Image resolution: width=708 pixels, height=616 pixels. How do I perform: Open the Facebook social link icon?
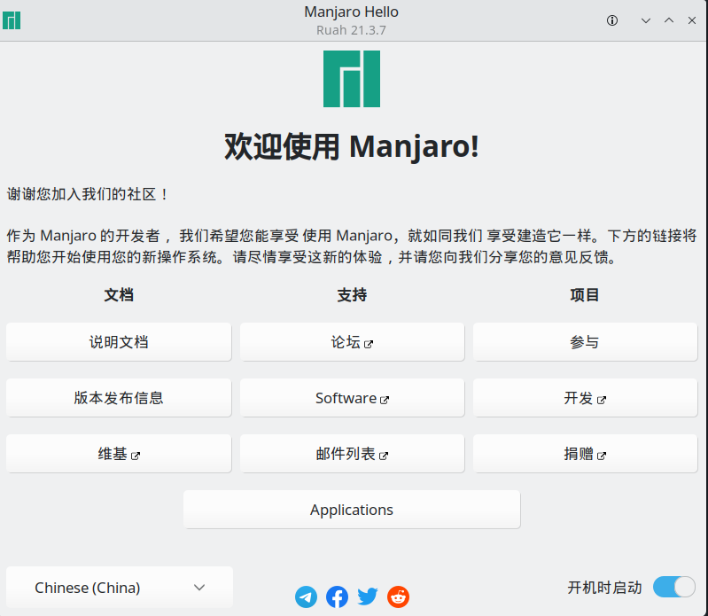click(x=337, y=597)
